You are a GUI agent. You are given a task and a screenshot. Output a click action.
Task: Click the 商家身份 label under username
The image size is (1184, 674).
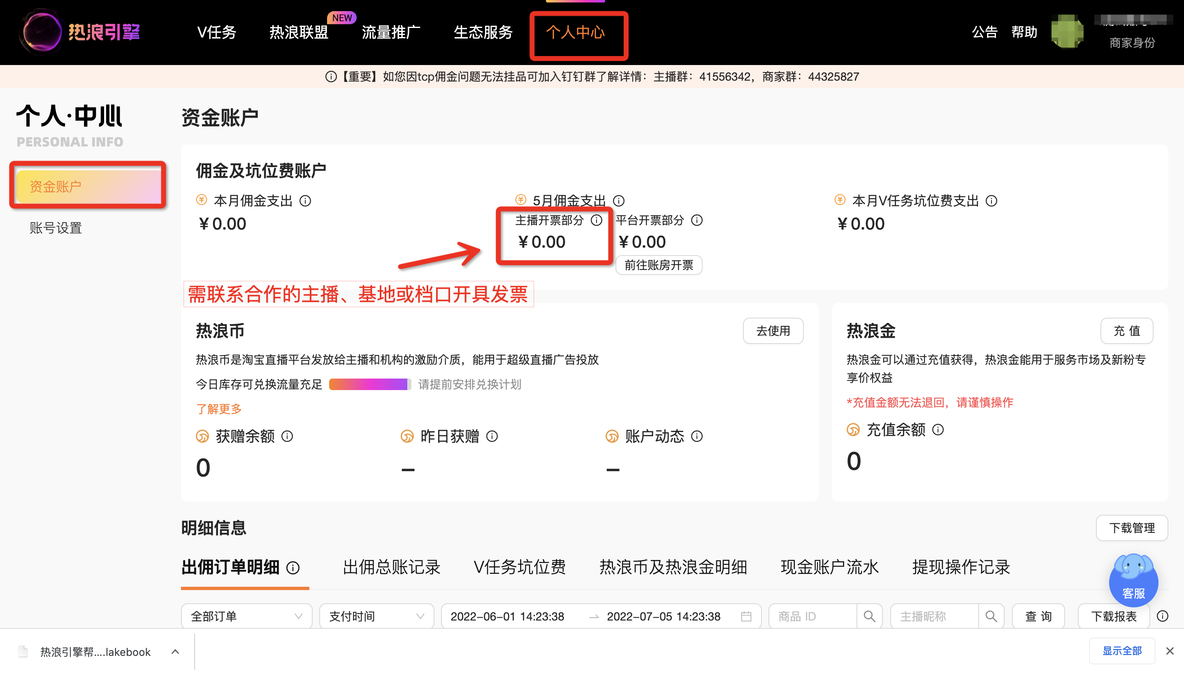tap(1132, 43)
